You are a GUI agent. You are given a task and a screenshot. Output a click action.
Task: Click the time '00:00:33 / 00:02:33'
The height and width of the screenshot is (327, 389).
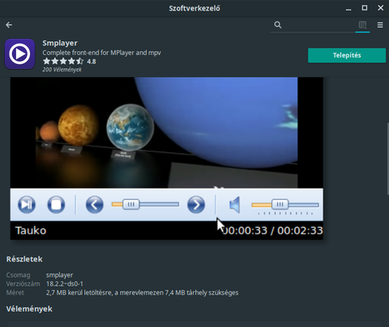click(272, 231)
